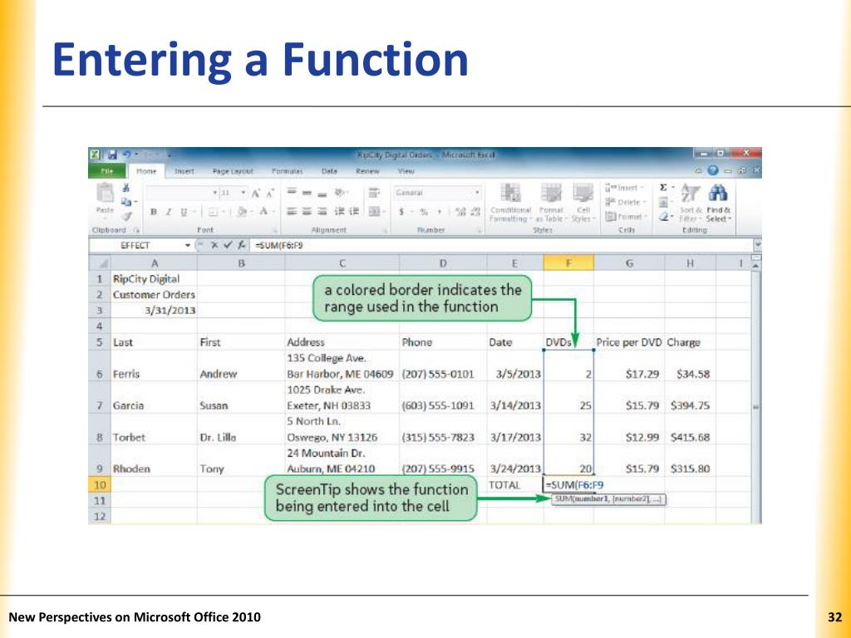Click the Clear eraser icon
Viewport: 851px width, 638px height.
point(664,217)
